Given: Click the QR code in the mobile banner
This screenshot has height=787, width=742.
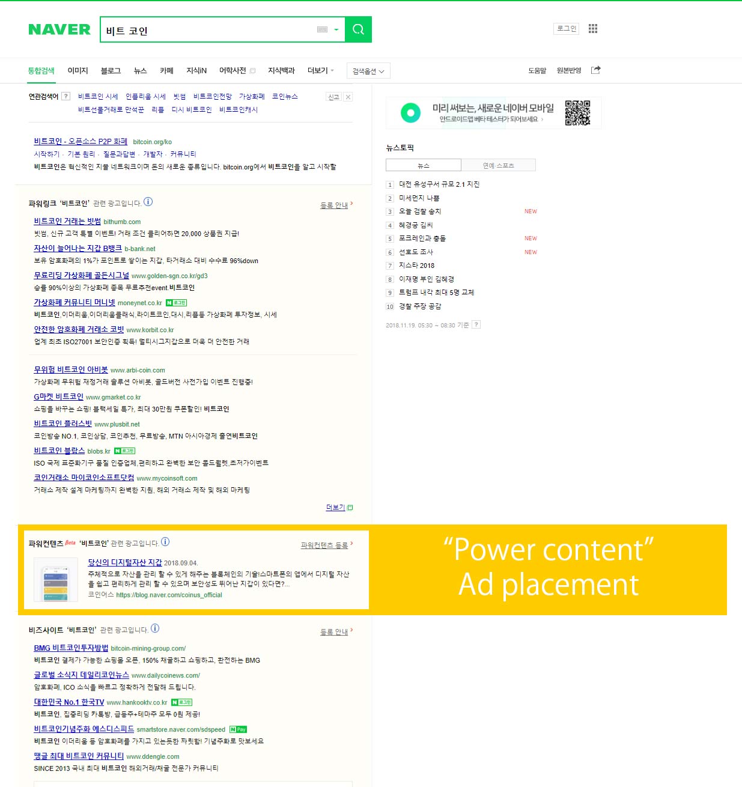Looking at the screenshot, I should 577,113.
